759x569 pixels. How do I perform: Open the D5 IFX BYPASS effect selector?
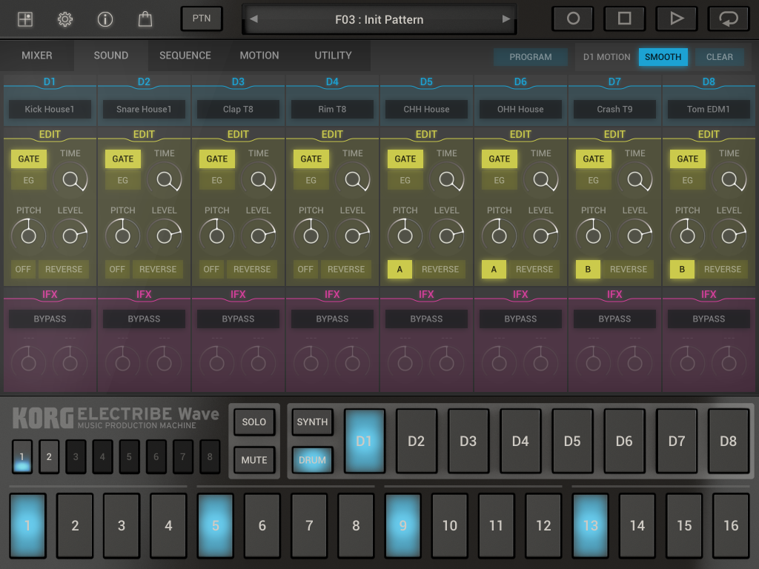coord(426,319)
